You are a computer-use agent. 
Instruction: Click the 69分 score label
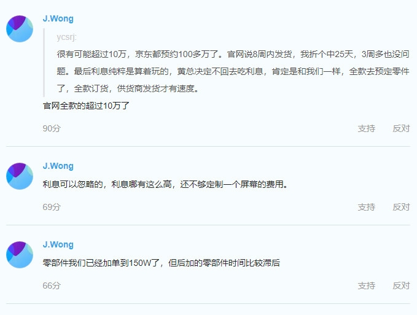[52, 207]
